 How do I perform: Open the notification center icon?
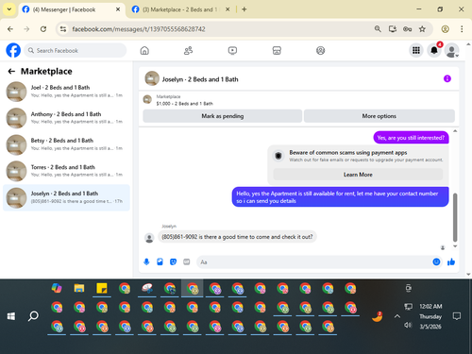pyautogui.click(x=457, y=316)
